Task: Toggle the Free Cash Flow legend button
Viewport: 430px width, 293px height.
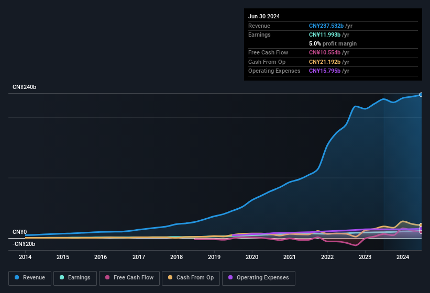Action: [129, 278]
